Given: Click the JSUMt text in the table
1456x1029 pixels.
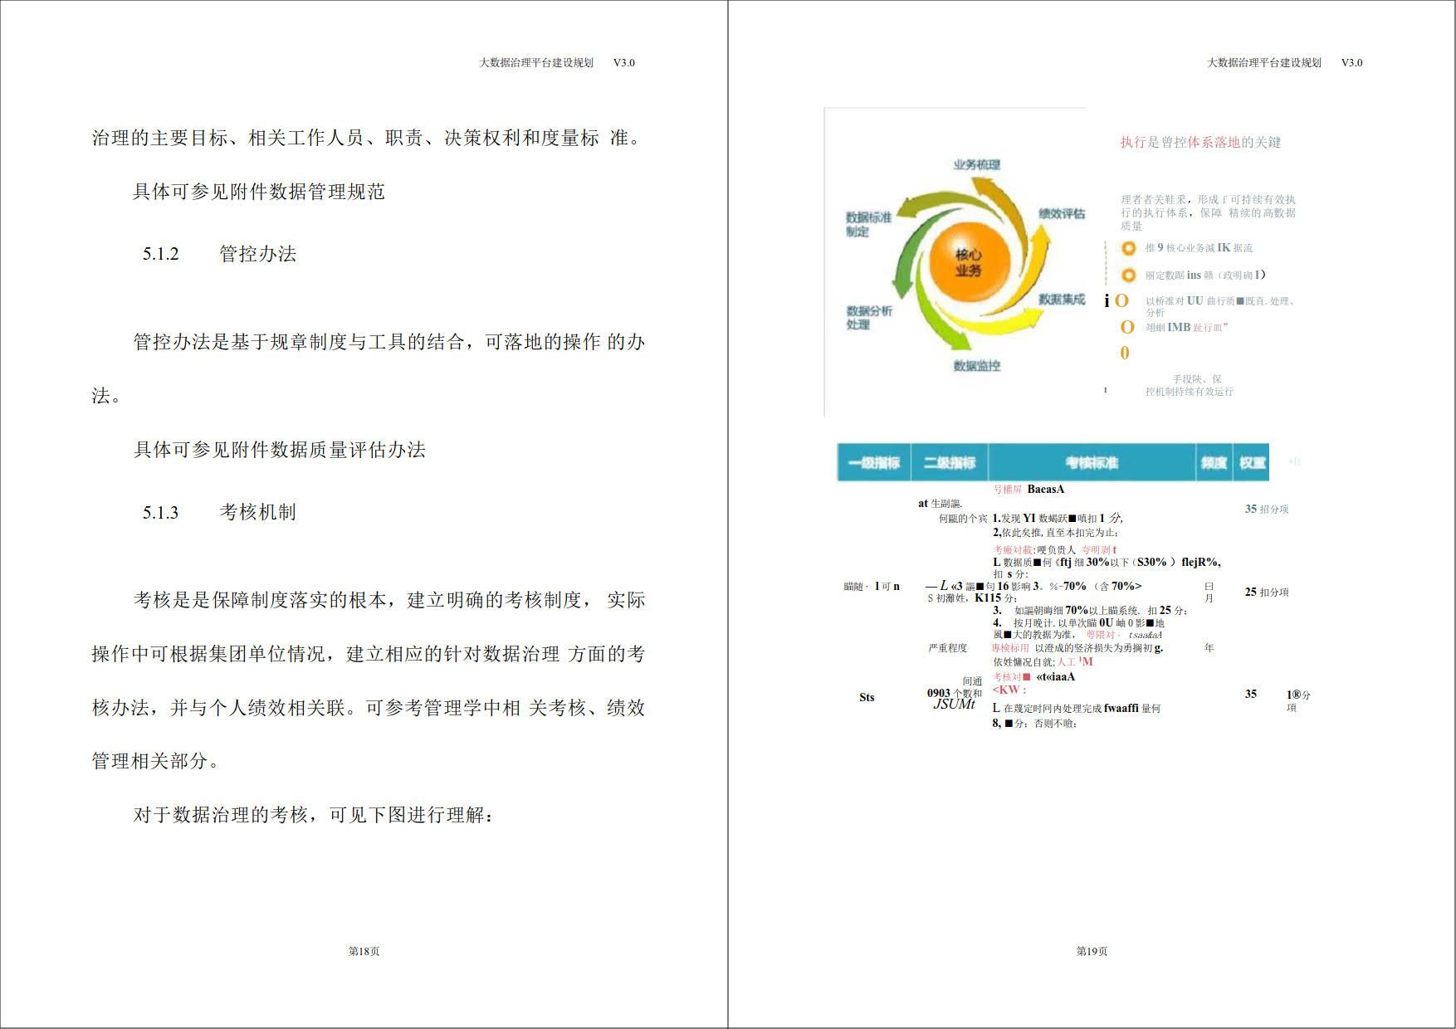Looking at the screenshot, I should 955,704.
